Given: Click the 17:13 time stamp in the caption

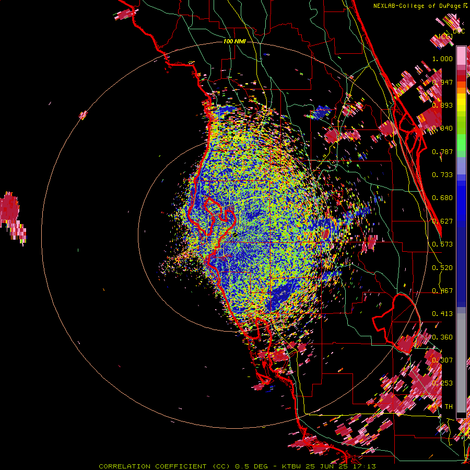Looking at the screenshot, I should tap(366, 466).
